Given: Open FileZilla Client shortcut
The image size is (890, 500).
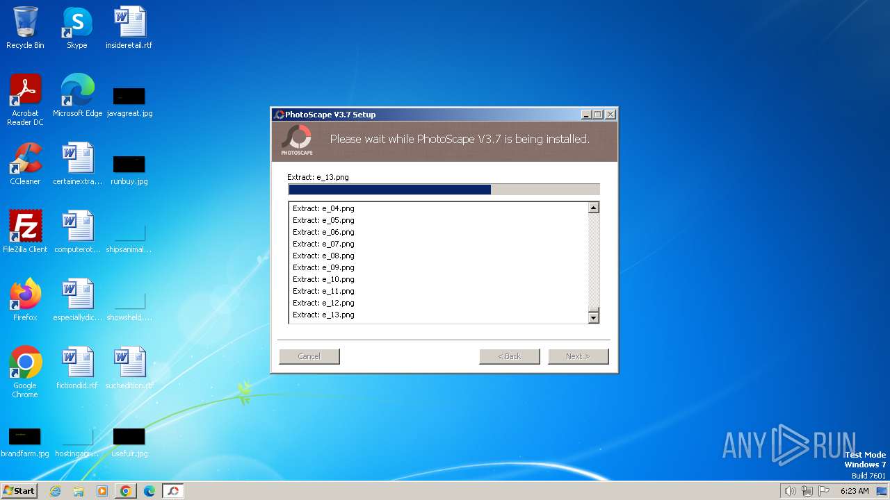Looking at the screenshot, I should click(x=25, y=232).
